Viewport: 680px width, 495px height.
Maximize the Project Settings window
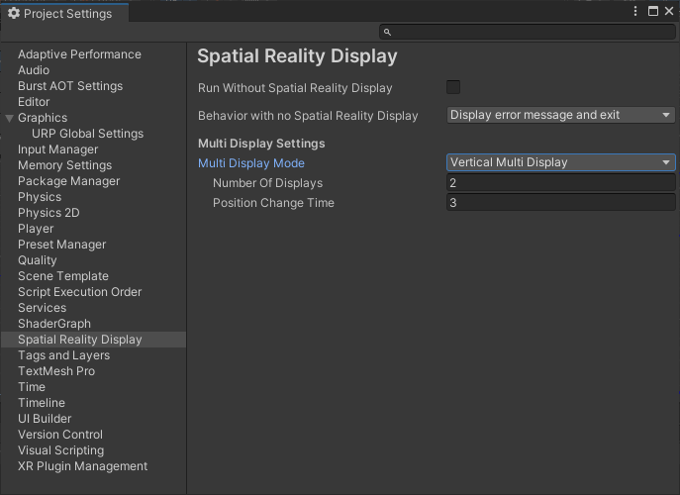(652, 11)
